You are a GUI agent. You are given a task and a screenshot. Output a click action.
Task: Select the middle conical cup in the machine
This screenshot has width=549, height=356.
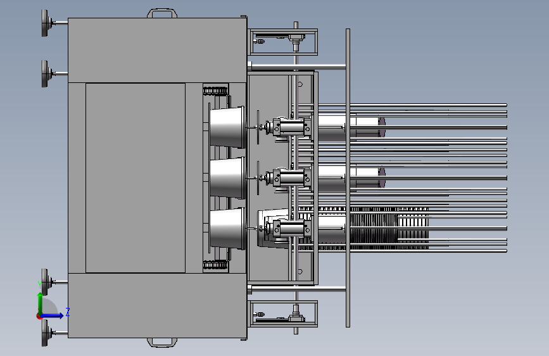(227, 178)
